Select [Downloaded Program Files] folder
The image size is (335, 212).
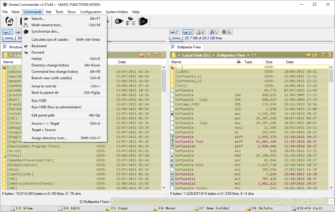click(82, 146)
